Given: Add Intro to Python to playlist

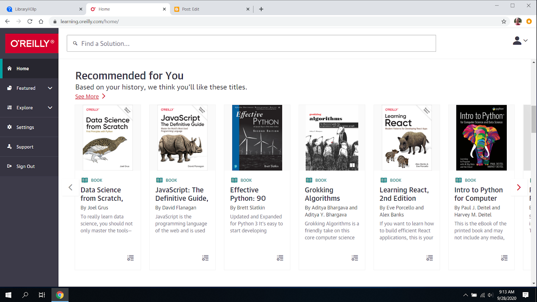Looking at the screenshot, I should [504, 258].
